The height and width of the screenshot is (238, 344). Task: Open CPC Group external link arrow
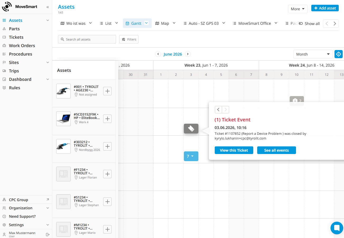pos(48,200)
